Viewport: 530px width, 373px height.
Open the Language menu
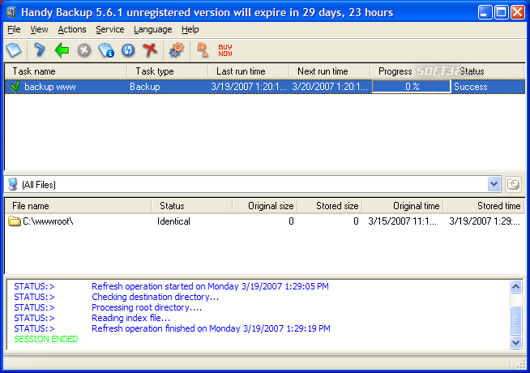[x=153, y=29]
